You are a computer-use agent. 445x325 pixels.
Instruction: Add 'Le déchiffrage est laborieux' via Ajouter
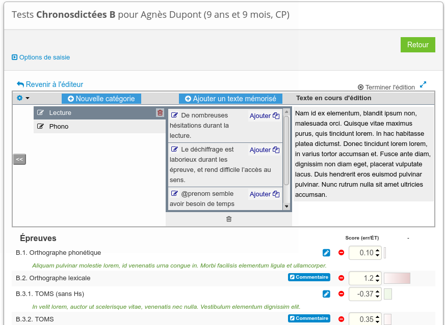(265, 150)
